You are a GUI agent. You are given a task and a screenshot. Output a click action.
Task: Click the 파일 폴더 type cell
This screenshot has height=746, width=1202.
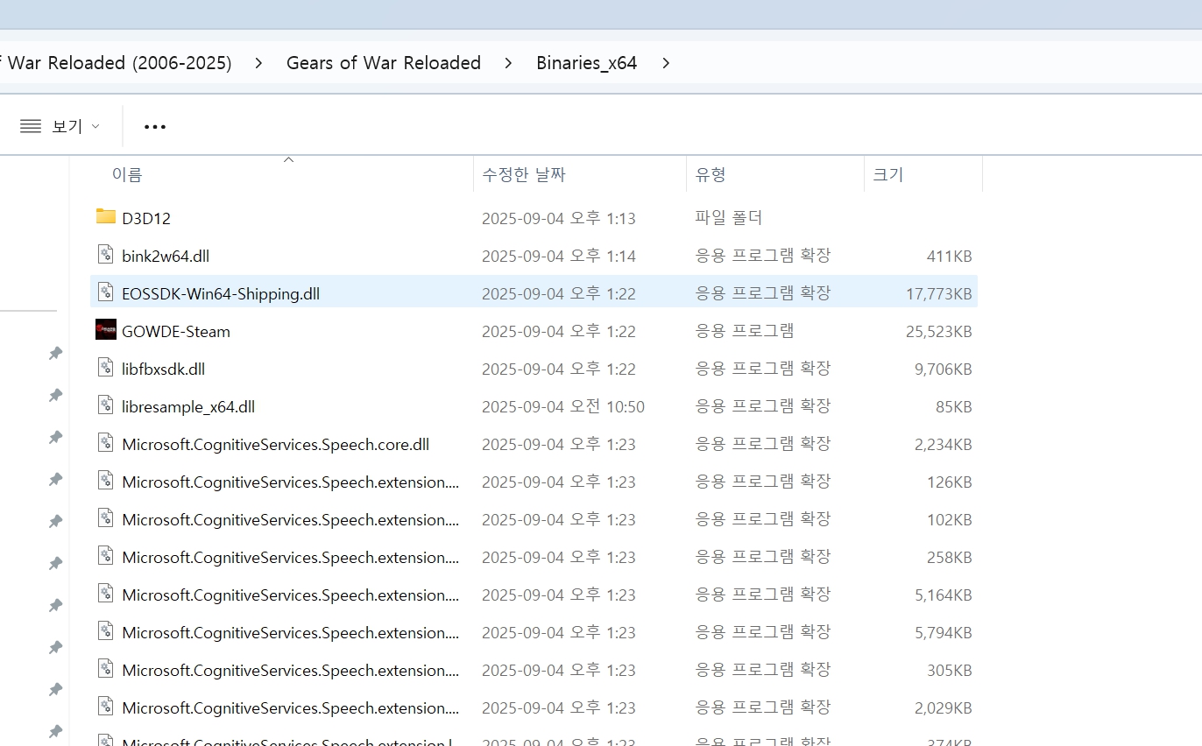tap(729, 217)
